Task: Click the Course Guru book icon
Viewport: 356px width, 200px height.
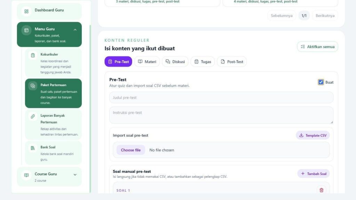Action: [26, 175]
